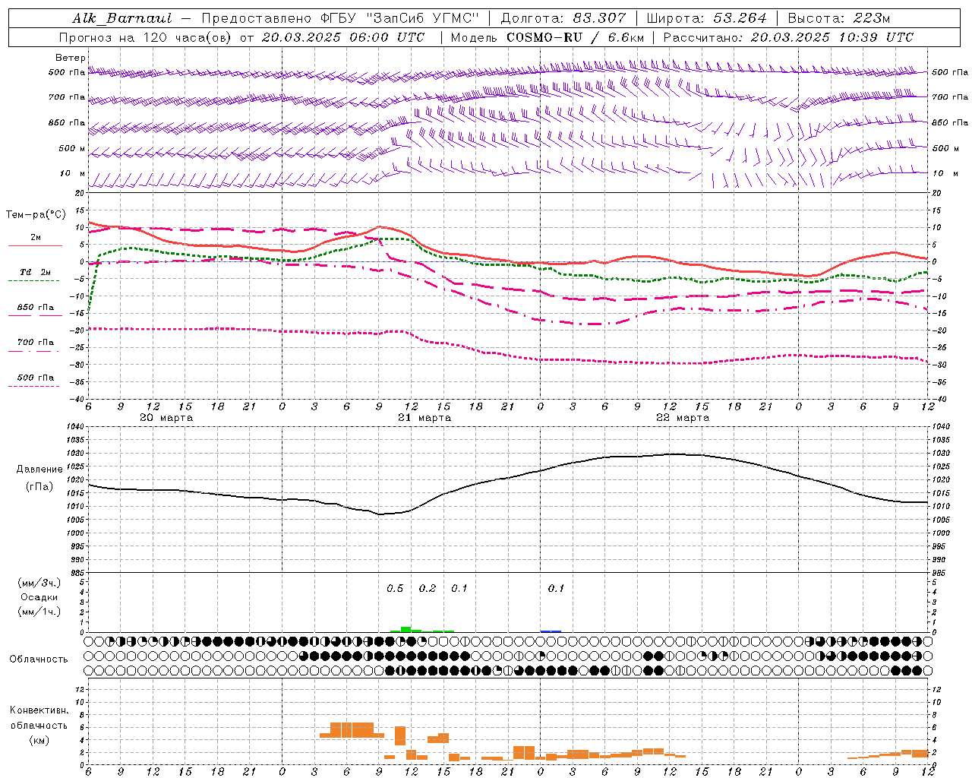The height and width of the screenshot is (778, 972).
Task: Click the '(мм/3ч.)' precipitation unit label
Action: (x=39, y=583)
